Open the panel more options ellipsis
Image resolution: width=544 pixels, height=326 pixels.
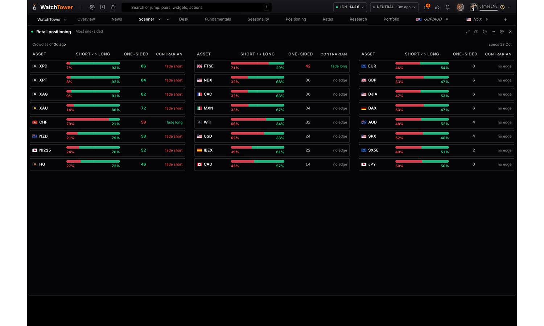[x=493, y=32]
